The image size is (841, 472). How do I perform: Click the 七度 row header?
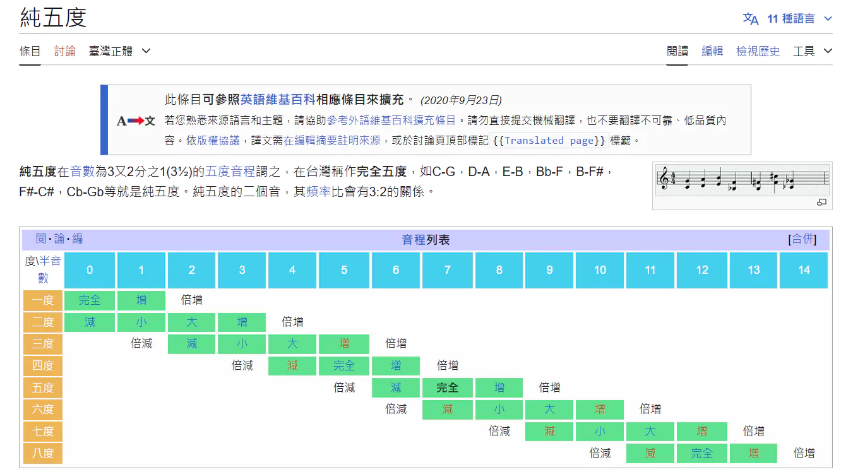(x=43, y=432)
